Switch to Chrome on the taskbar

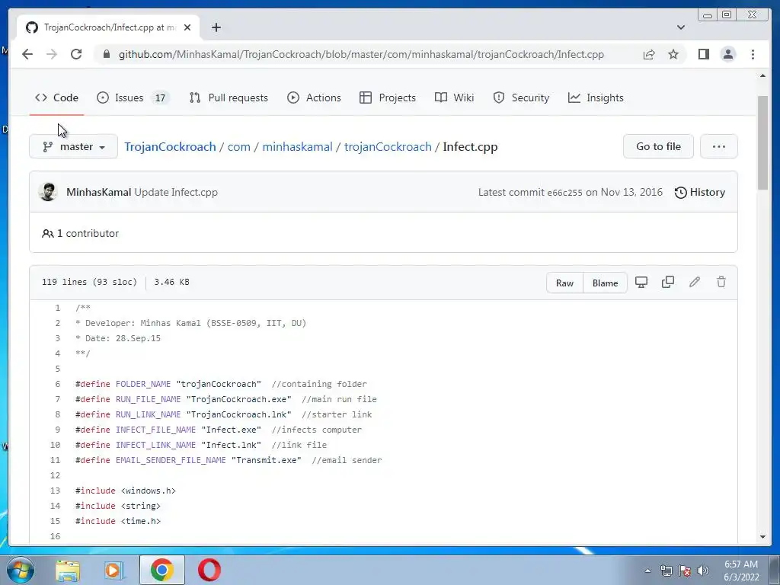click(161, 570)
